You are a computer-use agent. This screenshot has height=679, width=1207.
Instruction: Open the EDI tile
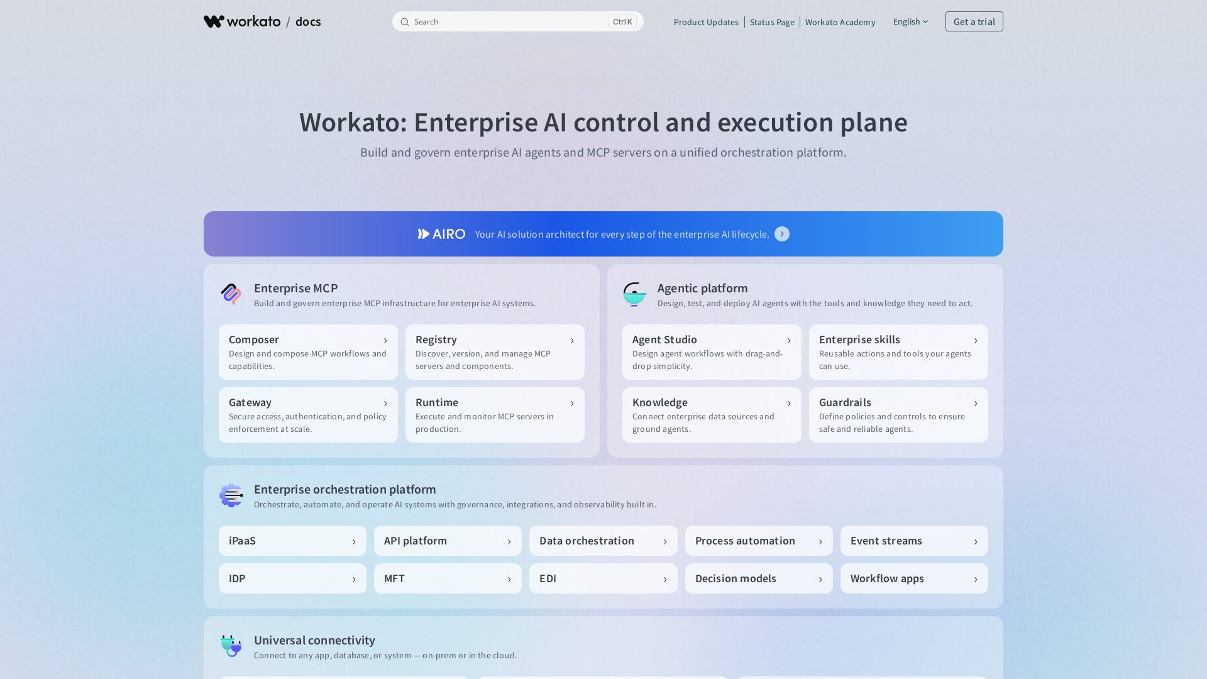point(603,578)
